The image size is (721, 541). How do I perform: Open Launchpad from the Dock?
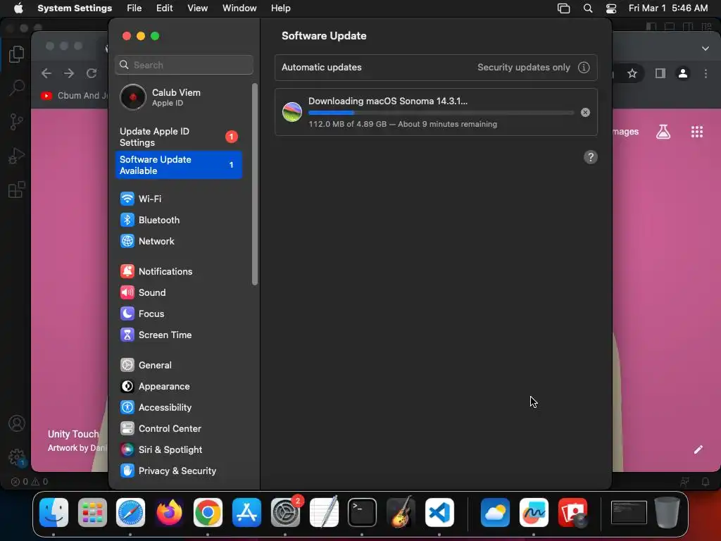tap(92, 512)
